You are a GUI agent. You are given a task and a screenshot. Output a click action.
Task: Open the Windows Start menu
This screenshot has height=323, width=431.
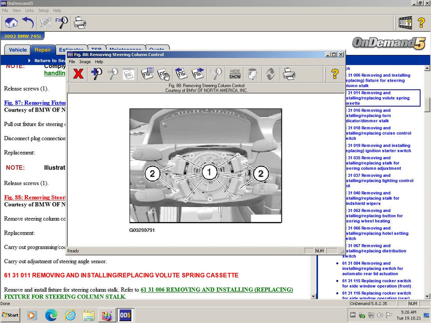(x=10, y=315)
